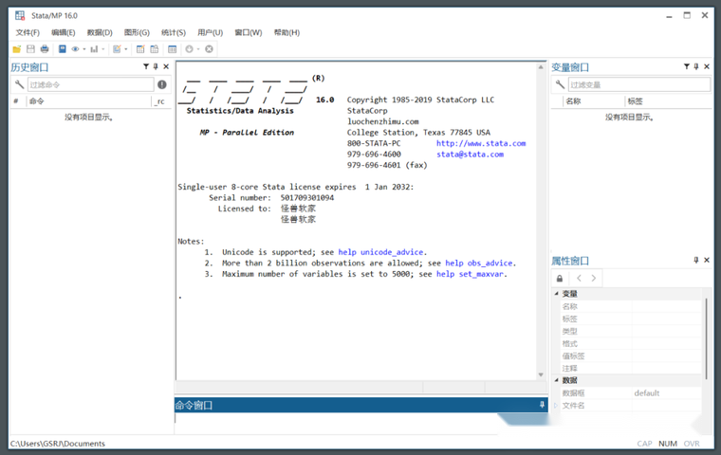The width and height of the screenshot is (721, 455).
Task: Click the Open file folder icon
Action: 17,49
